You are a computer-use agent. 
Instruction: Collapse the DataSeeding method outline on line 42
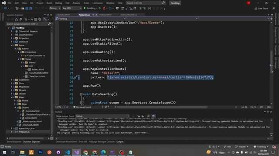[x=81, y=94]
